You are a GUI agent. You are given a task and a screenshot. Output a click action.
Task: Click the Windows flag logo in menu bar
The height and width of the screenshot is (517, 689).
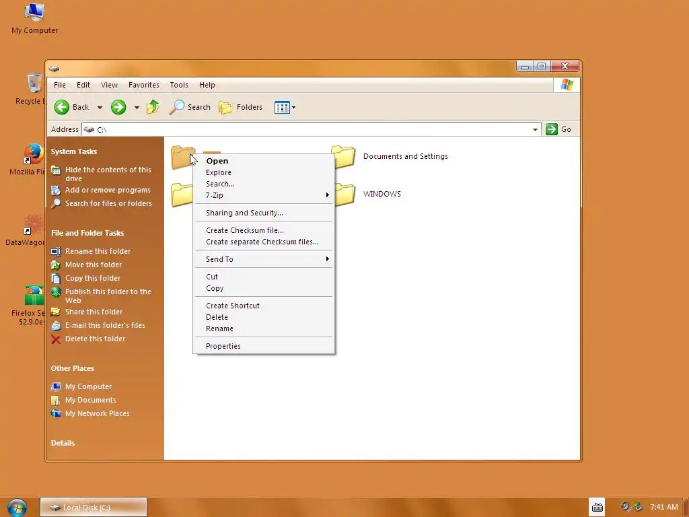pyautogui.click(x=567, y=85)
